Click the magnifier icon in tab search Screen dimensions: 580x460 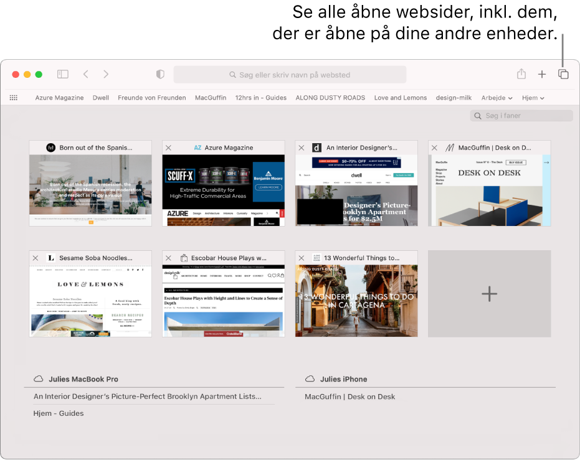coord(478,116)
